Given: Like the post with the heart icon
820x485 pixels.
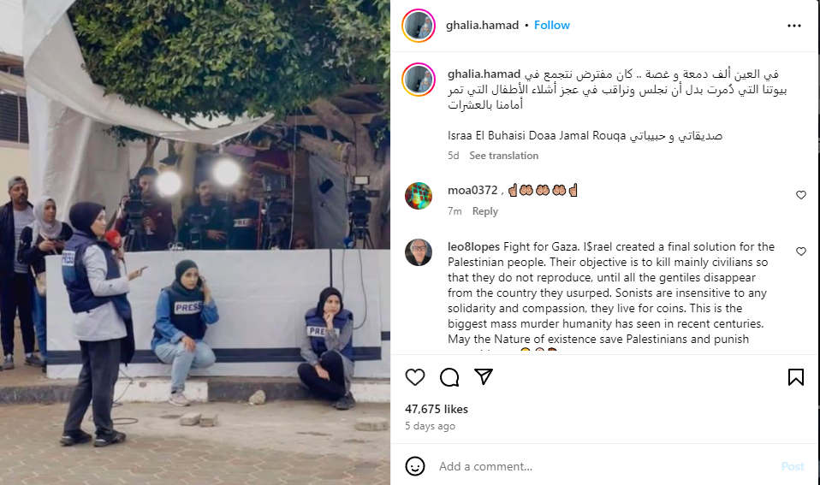Looking at the screenshot, I should pos(415,377).
